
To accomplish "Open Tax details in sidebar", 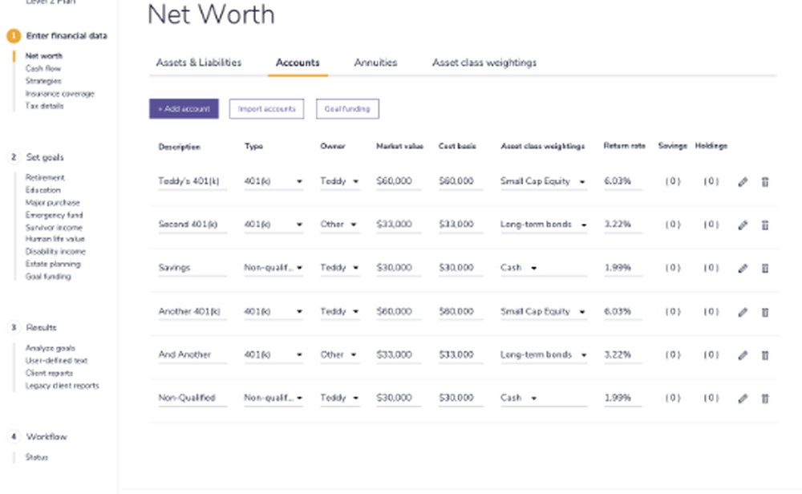I will point(44,106).
